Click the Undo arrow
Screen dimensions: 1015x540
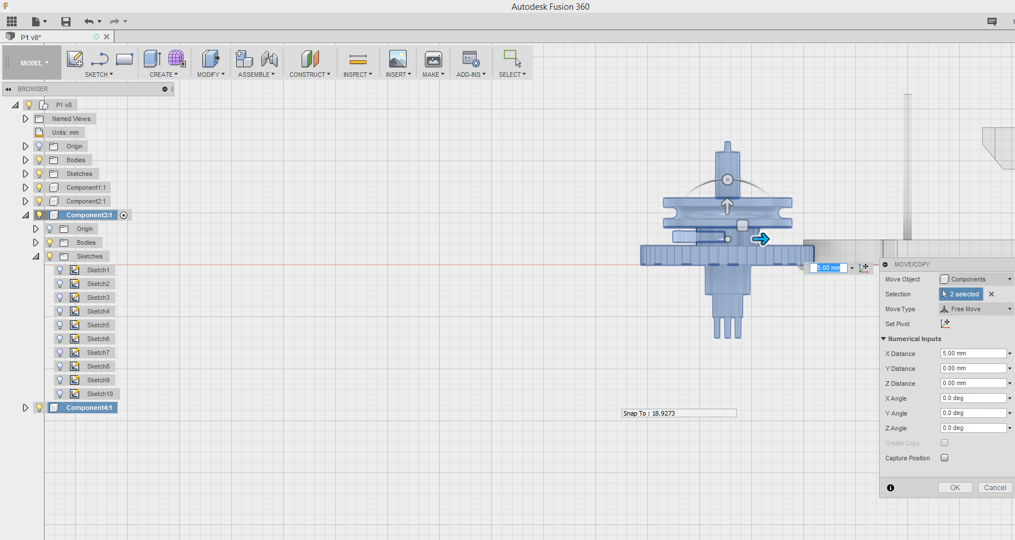[89, 22]
